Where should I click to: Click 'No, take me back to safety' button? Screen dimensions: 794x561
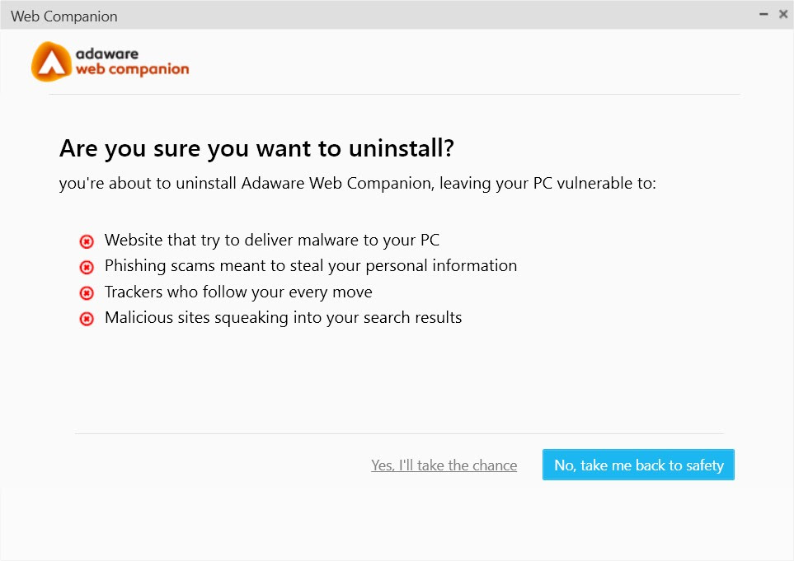pos(638,465)
